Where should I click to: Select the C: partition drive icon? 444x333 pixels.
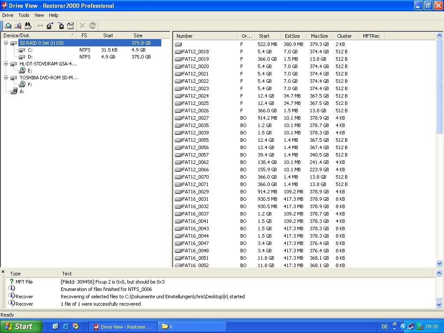(x=22, y=50)
